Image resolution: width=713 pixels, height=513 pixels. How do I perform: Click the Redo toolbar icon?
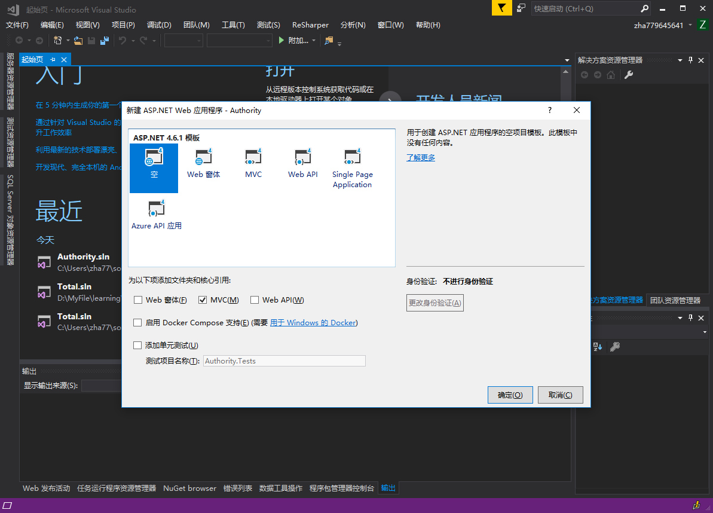coord(143,41)
